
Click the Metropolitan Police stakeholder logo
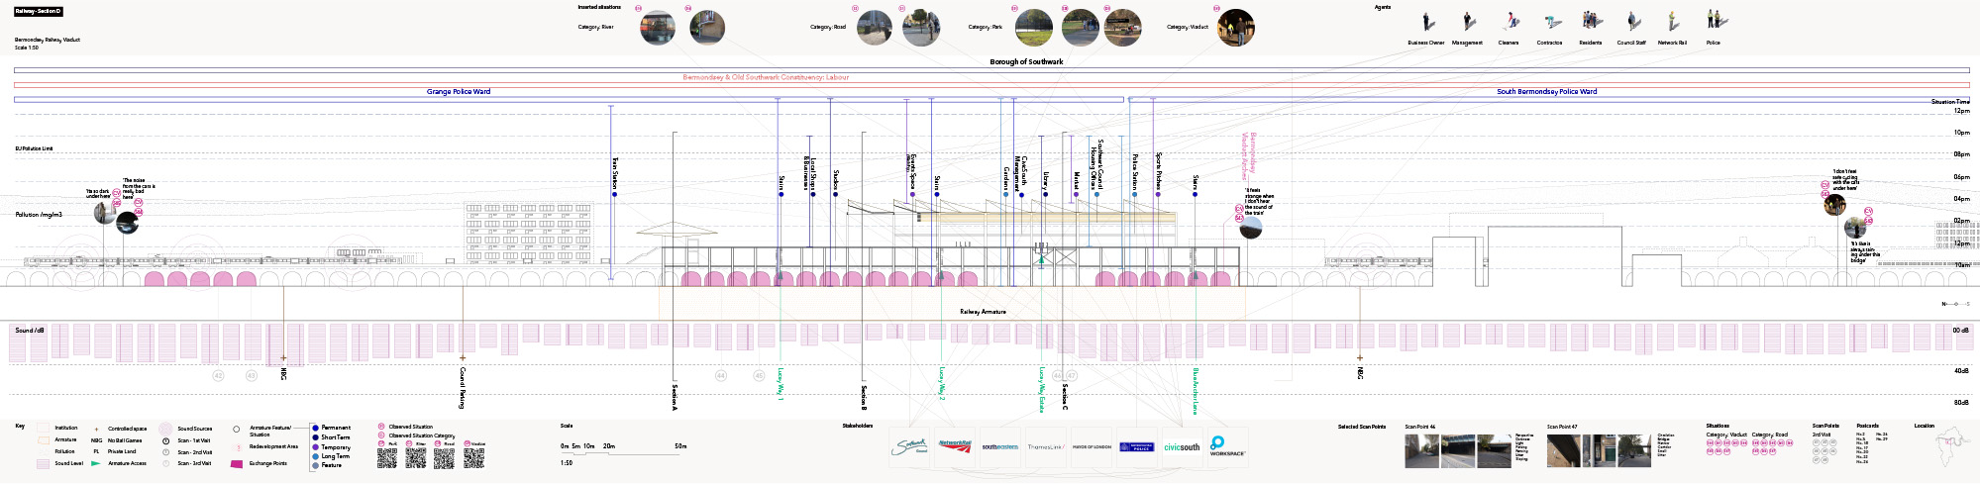point(1137,447)
